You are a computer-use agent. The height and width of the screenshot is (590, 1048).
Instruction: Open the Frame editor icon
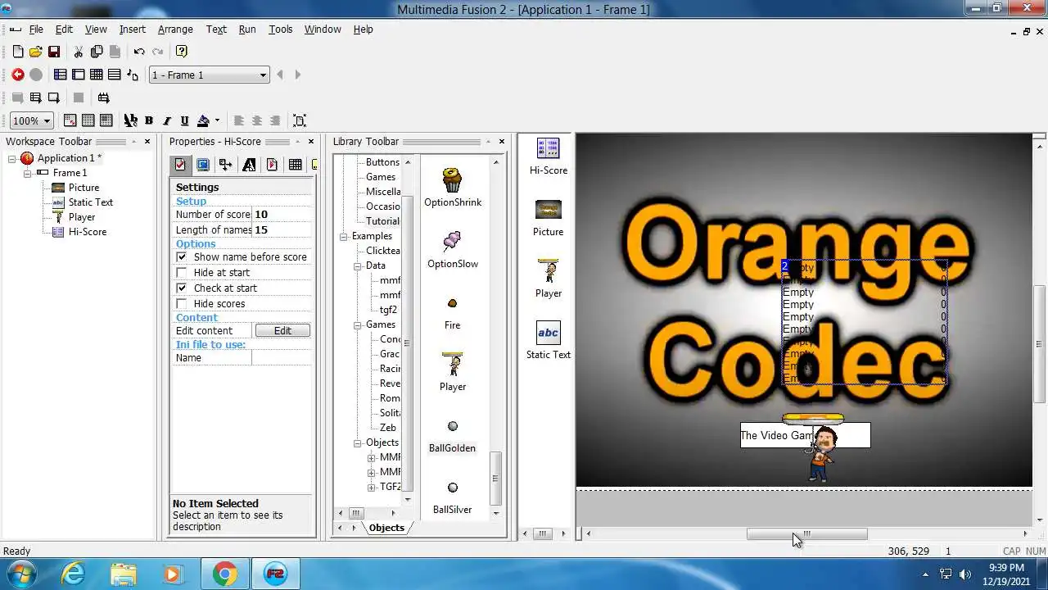[x=79, y=75]
